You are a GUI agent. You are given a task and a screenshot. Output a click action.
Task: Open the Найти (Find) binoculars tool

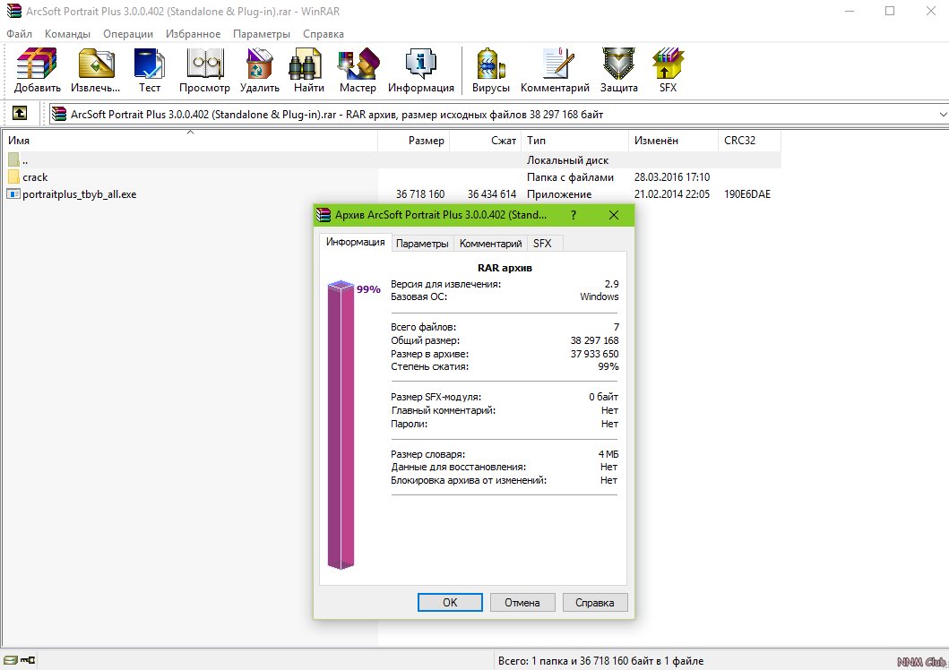[308, 70]
